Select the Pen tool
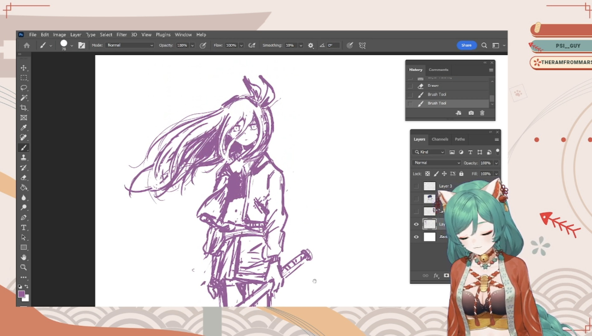The height and width of the screenshot is (336, 592). click(x=24, y=217)
